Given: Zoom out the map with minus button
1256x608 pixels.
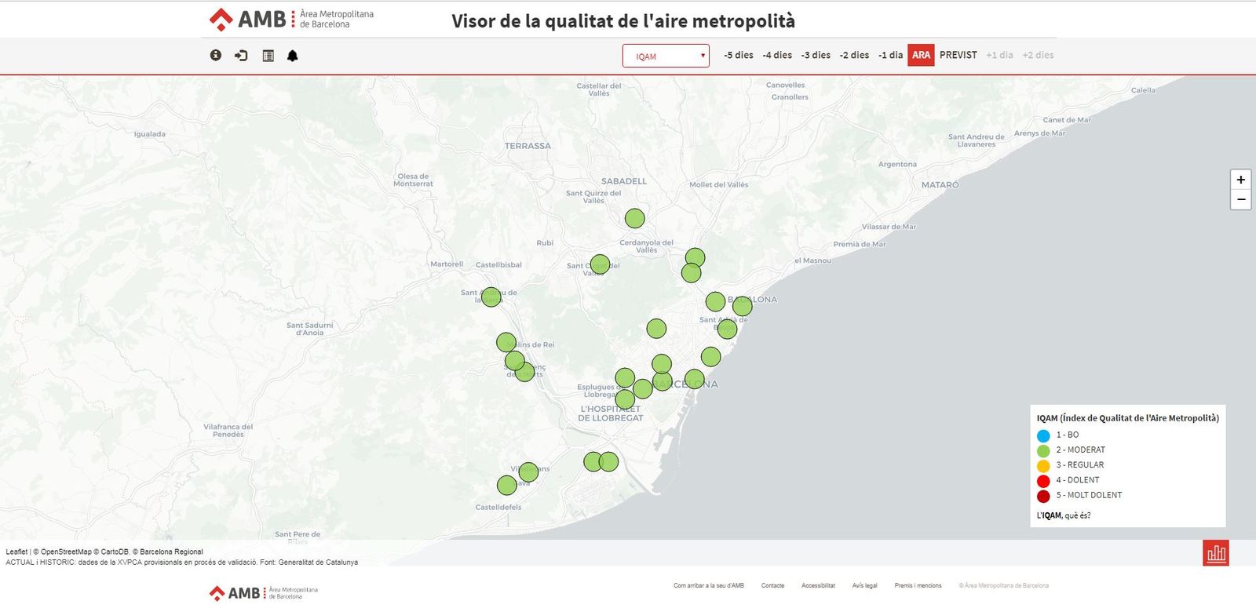Looking at the screenshot, I should pyautogui.click(x=1240, y=199).
